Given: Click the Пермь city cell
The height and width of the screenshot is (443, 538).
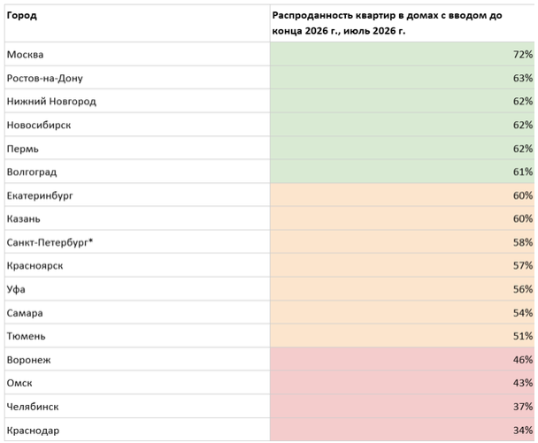Looking at the screenshot, I should (137, 149).
